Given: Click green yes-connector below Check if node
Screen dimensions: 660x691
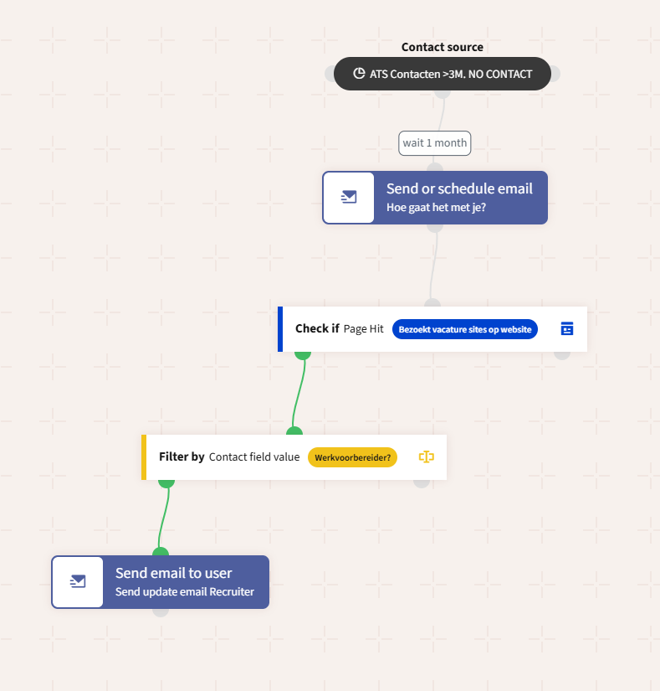Looking at the screenshot, I should 303,353.
